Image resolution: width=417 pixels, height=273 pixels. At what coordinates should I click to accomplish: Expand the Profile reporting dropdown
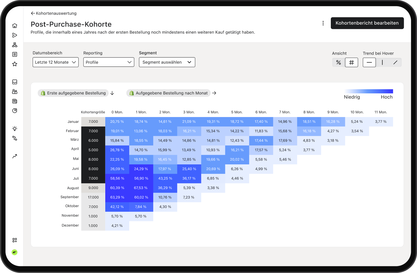[109, 62]
